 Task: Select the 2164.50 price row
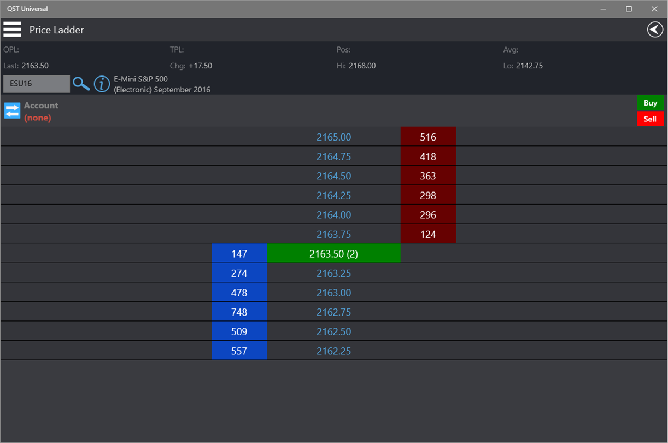click(x=334, y=176)
